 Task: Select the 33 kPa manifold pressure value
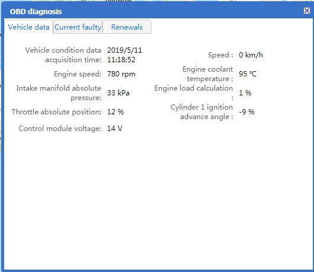[x=118, y=93]
